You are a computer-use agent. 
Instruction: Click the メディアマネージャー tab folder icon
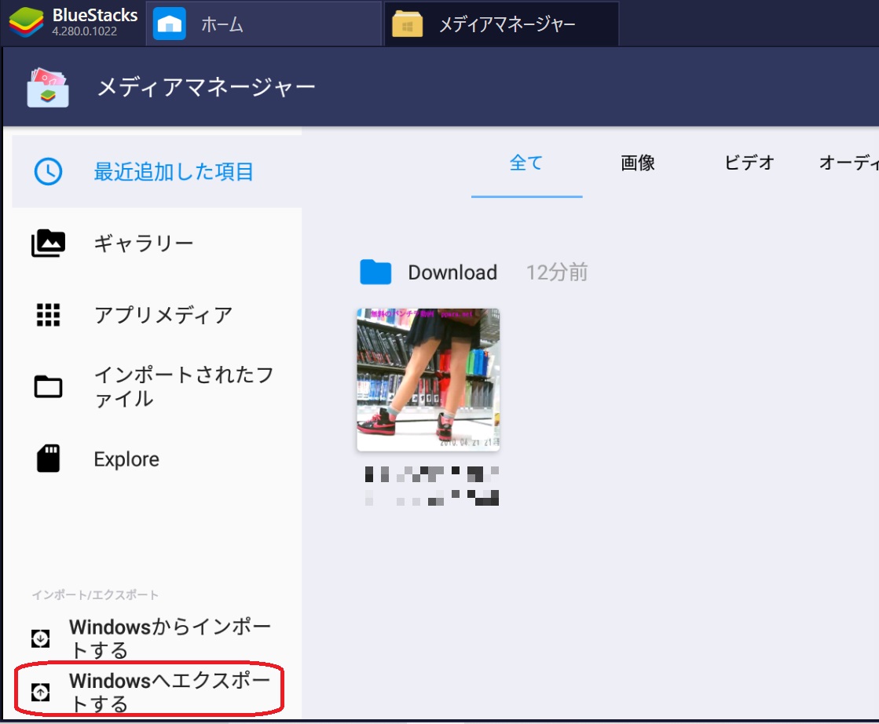408,24
